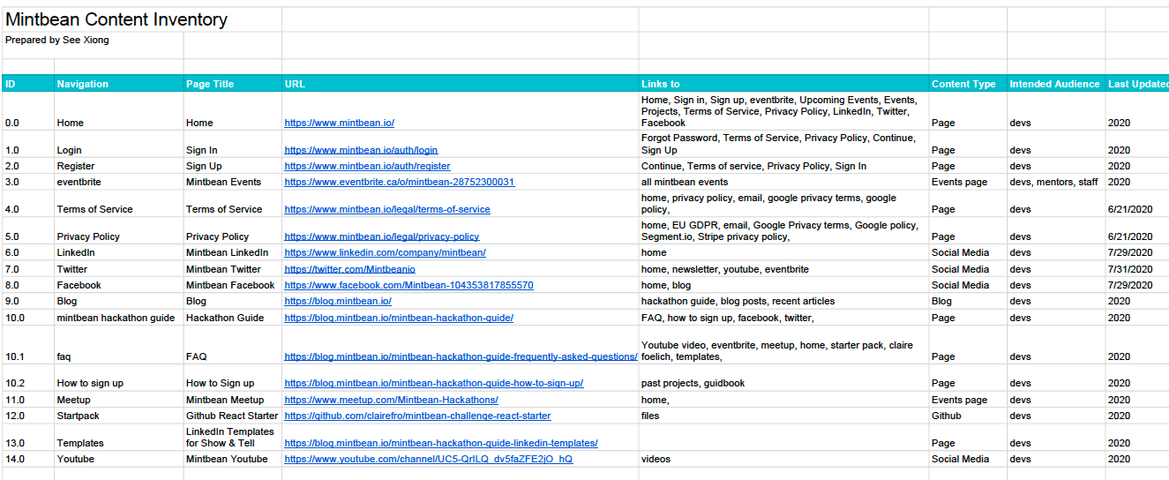Select the Navigation cell 'Register'

pyautogui.click(x=119, y=166)
